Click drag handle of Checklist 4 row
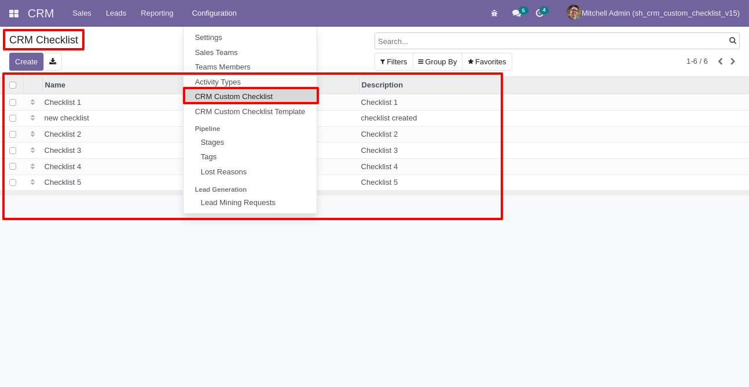749x387 pixels. [32, 166]
